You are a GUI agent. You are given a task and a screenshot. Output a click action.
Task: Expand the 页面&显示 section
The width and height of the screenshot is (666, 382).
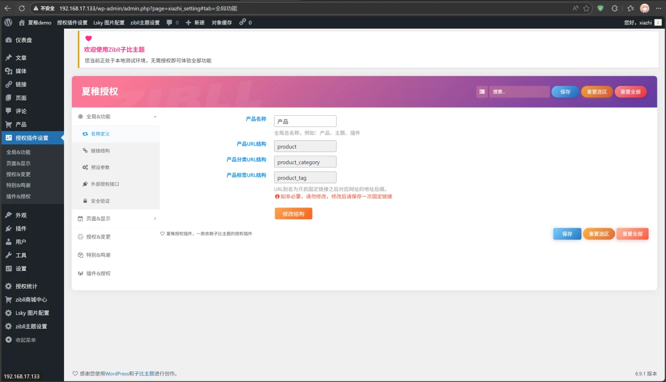(x=115, y=218)
